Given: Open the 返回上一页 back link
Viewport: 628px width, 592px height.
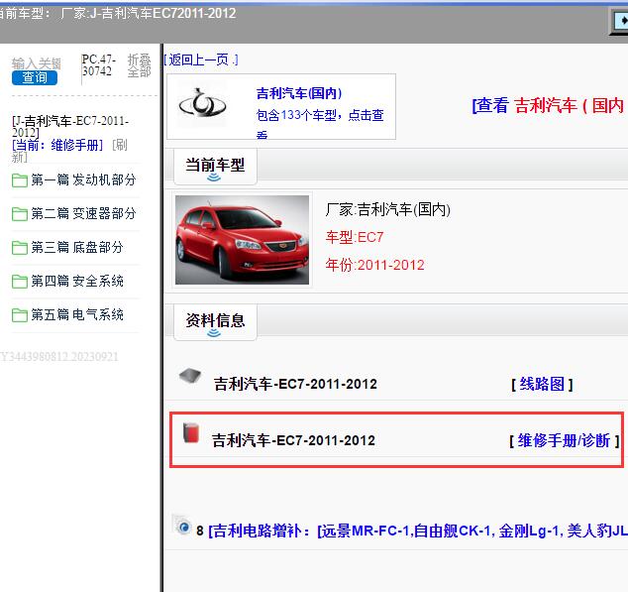Looking at the screenshot, I should [201, 60].
